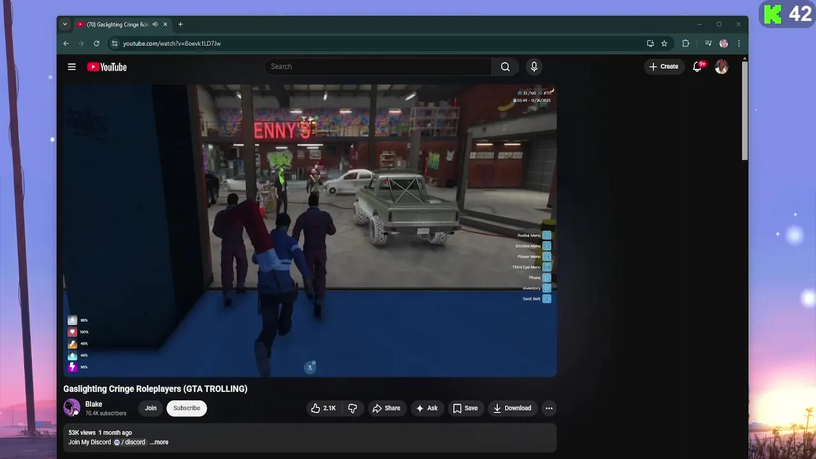Open more actions three-dot button

coord(549,408)
